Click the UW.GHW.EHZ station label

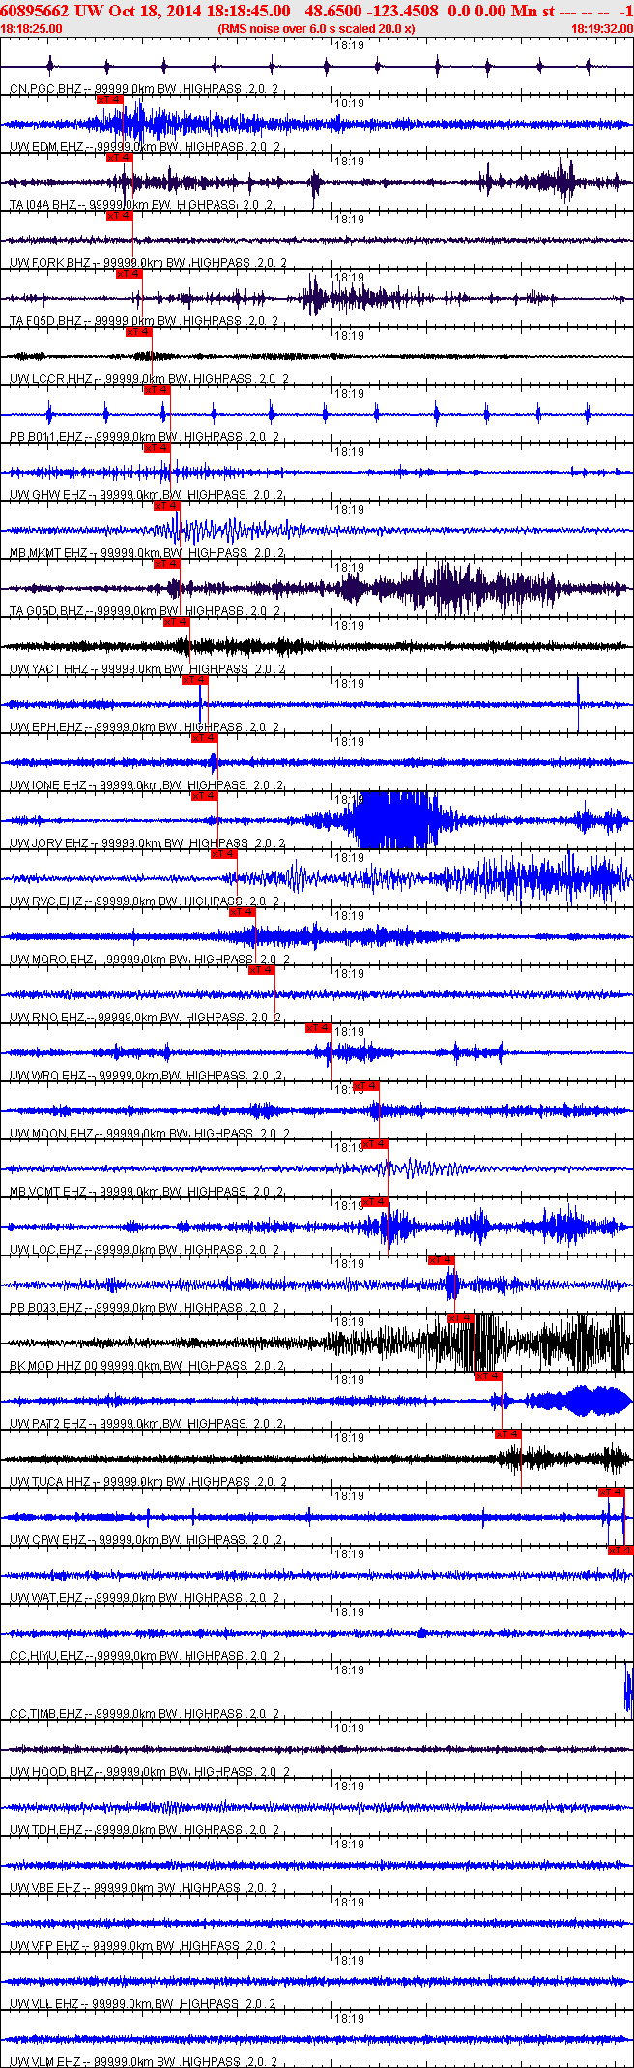tap(48, 495)
